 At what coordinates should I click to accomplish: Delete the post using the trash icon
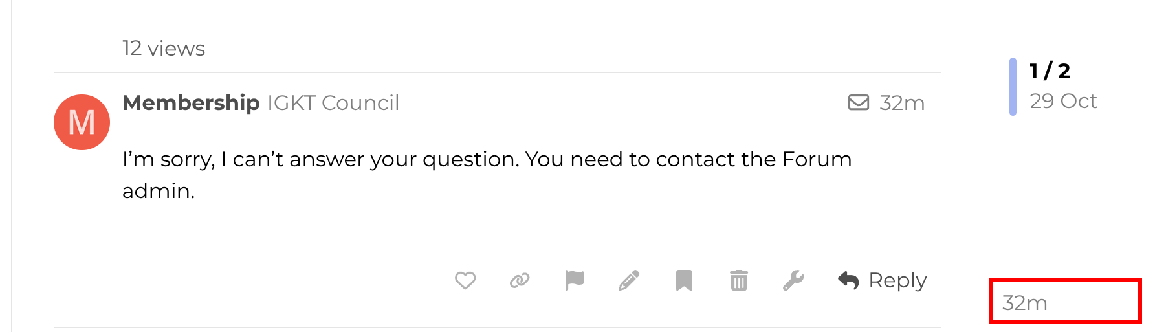[739, 280]
